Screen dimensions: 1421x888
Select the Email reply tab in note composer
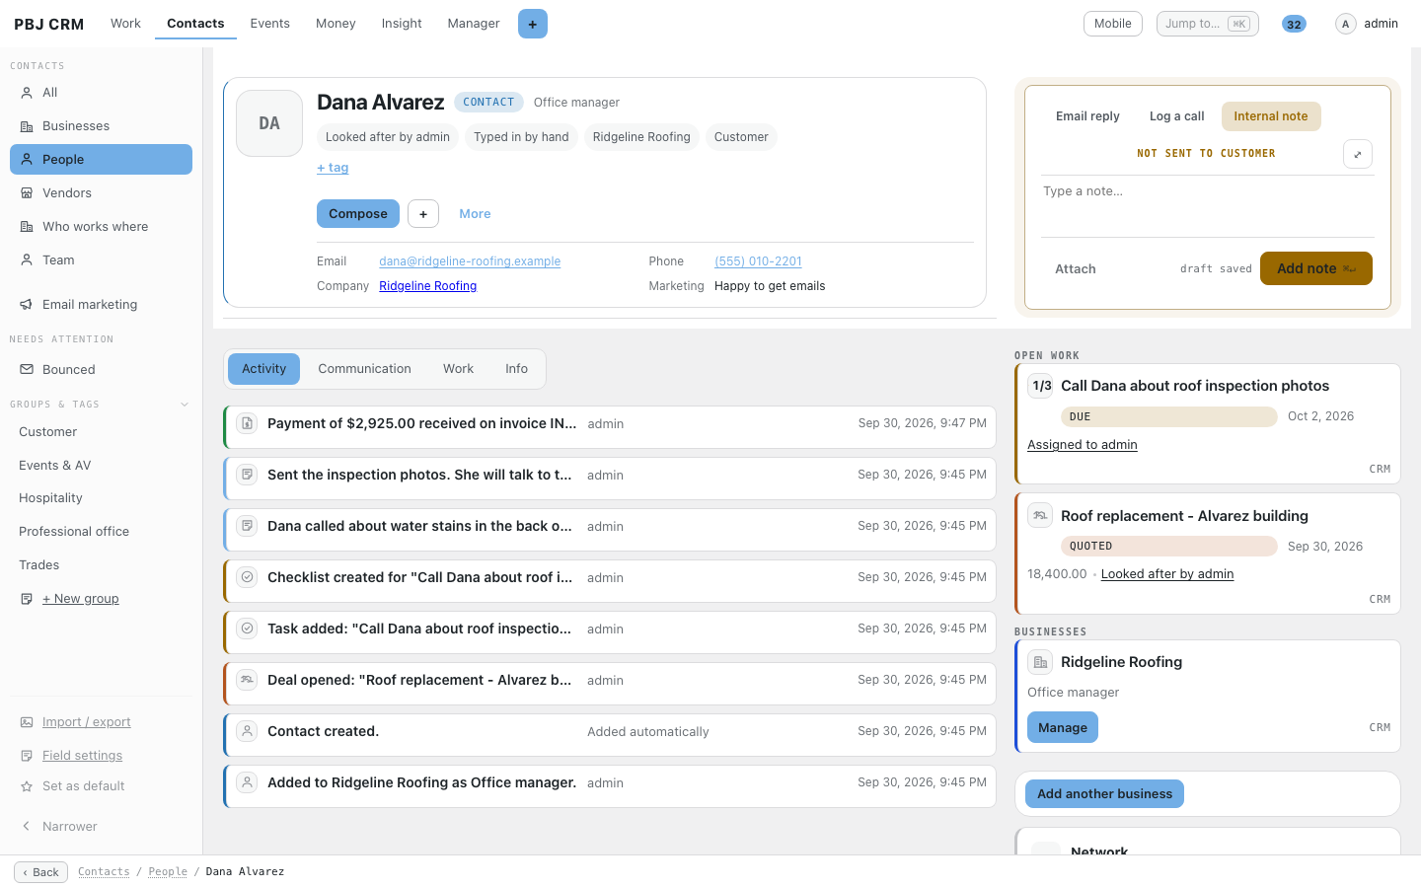point(1087,116)
